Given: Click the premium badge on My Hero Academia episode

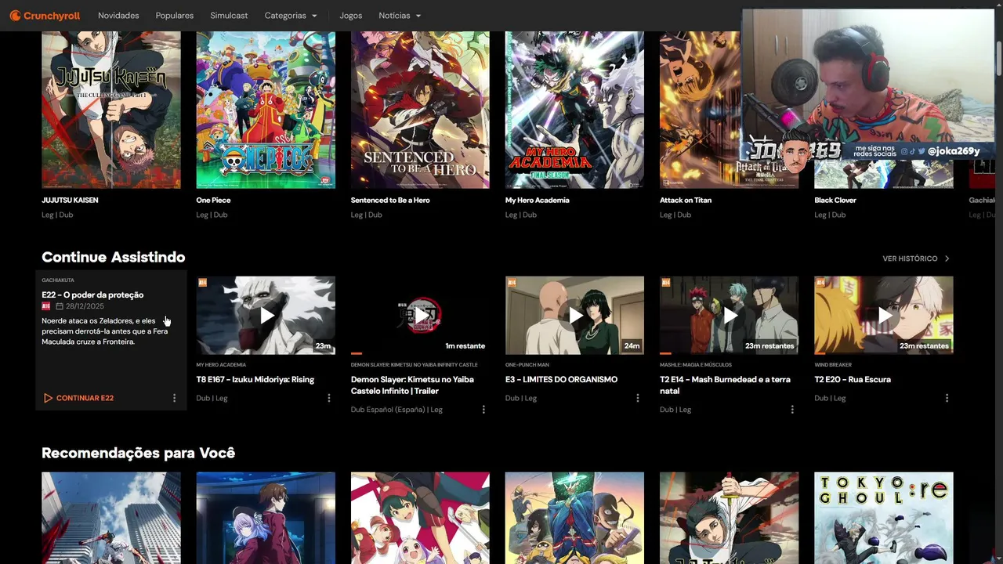Looking at the screenshot, I should point(202,282).
